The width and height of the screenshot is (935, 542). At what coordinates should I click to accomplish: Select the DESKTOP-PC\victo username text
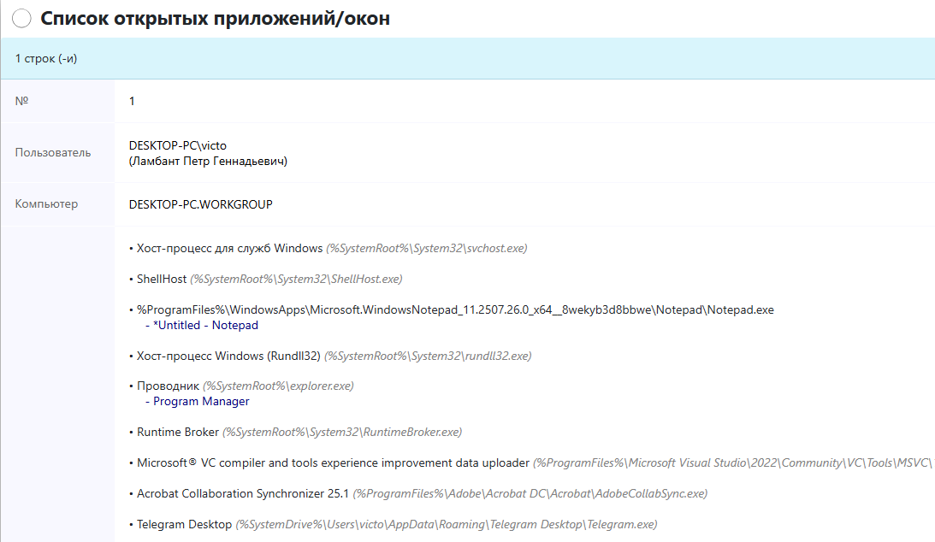click(178, 145)
